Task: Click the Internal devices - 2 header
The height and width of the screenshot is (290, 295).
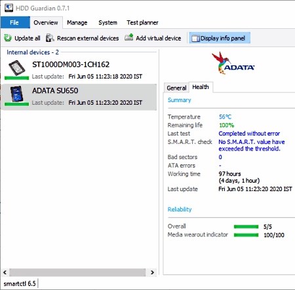Action: pyautogui.click(x=33, y=52)
